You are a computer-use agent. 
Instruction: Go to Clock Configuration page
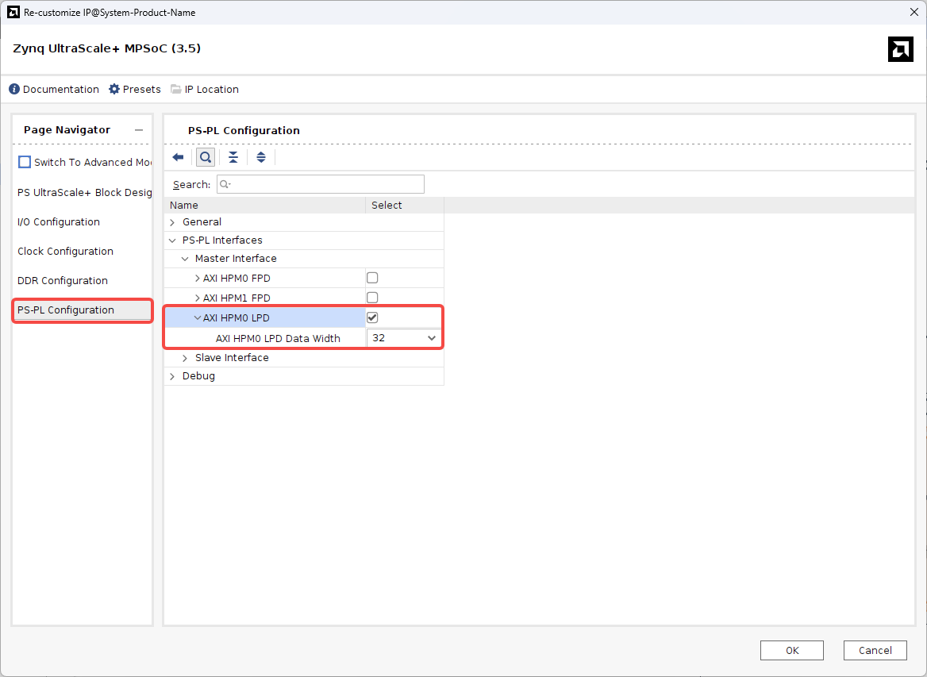click(65, 252)
